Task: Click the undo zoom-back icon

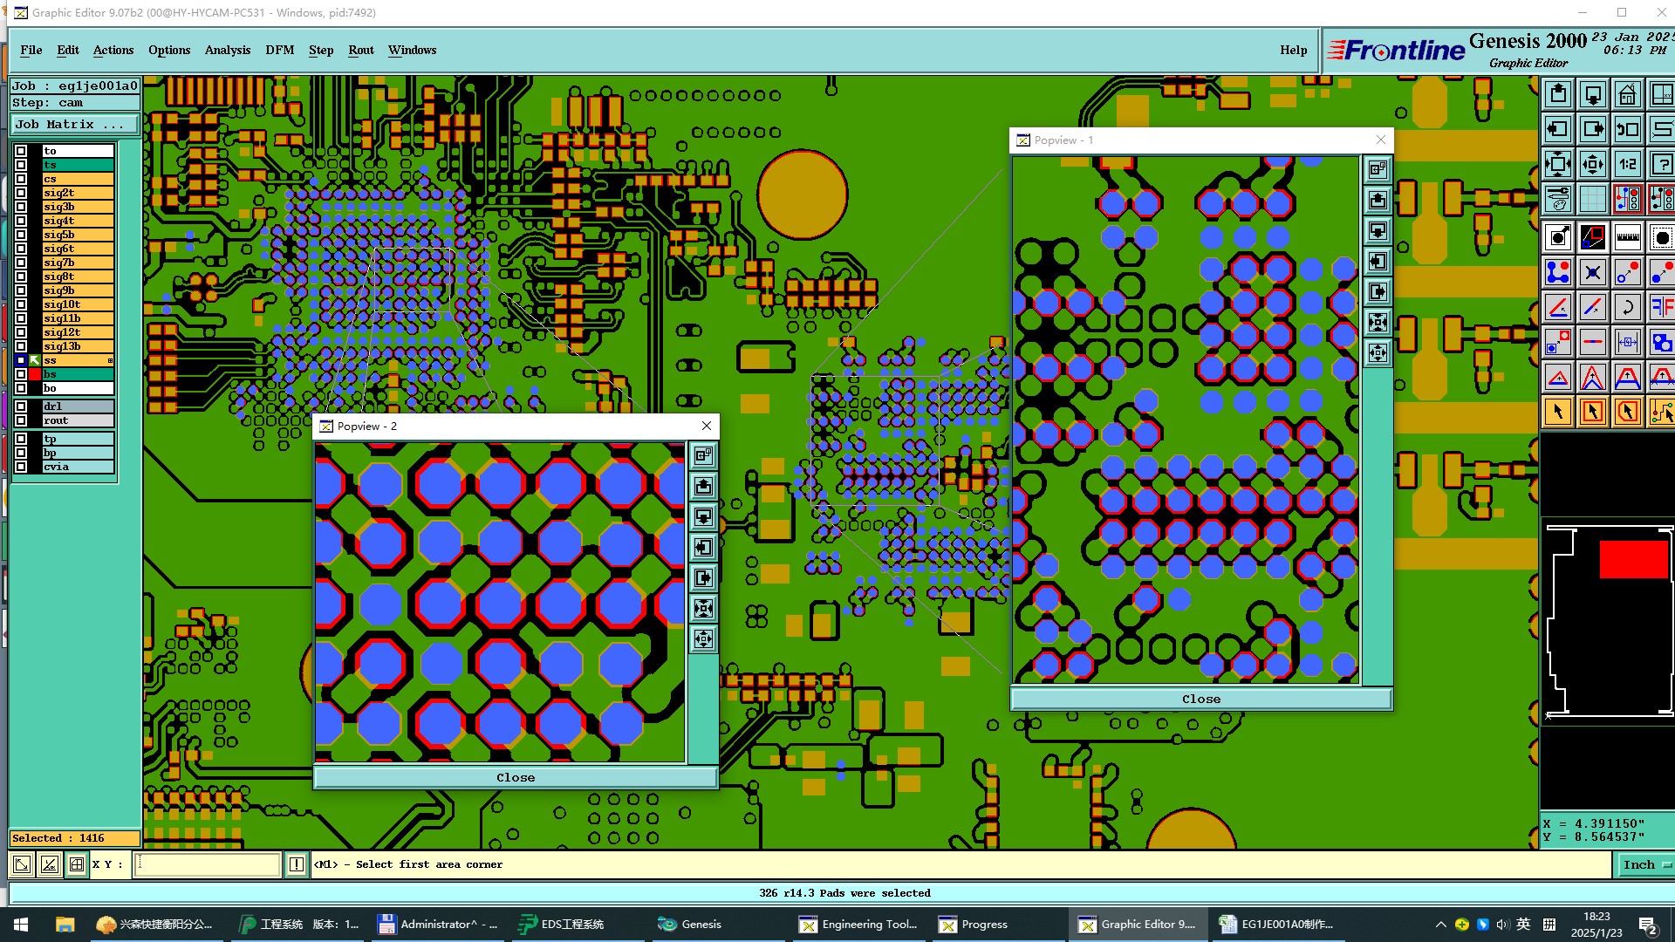Action: (x=1627, y=129)
